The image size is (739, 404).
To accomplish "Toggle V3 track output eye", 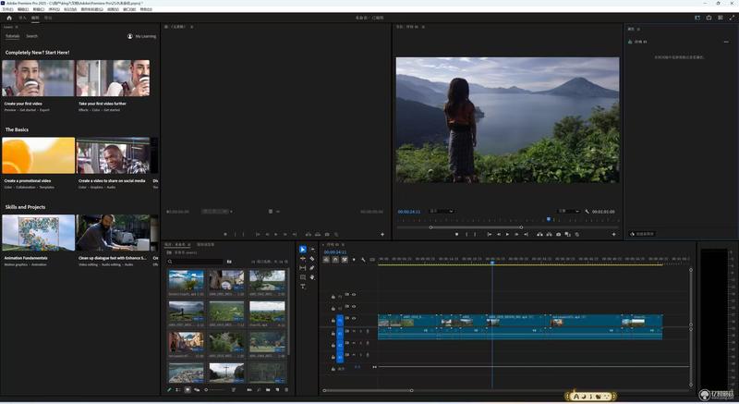I will (x=354, y=295).
